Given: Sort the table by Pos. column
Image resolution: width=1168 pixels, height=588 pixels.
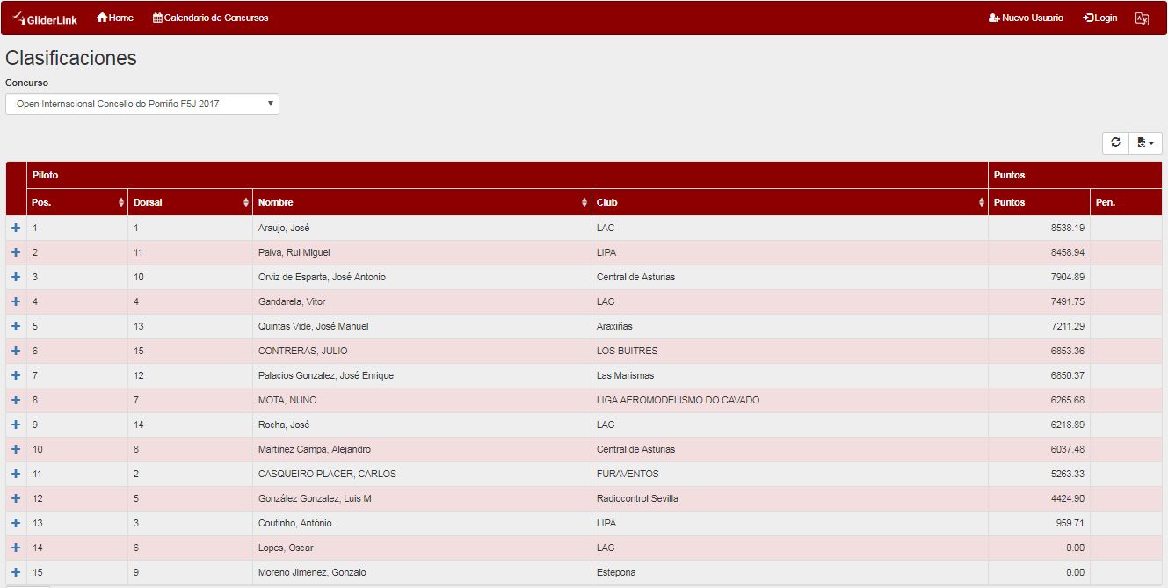Looking at the screenshot, I should (x=77, y=202).
